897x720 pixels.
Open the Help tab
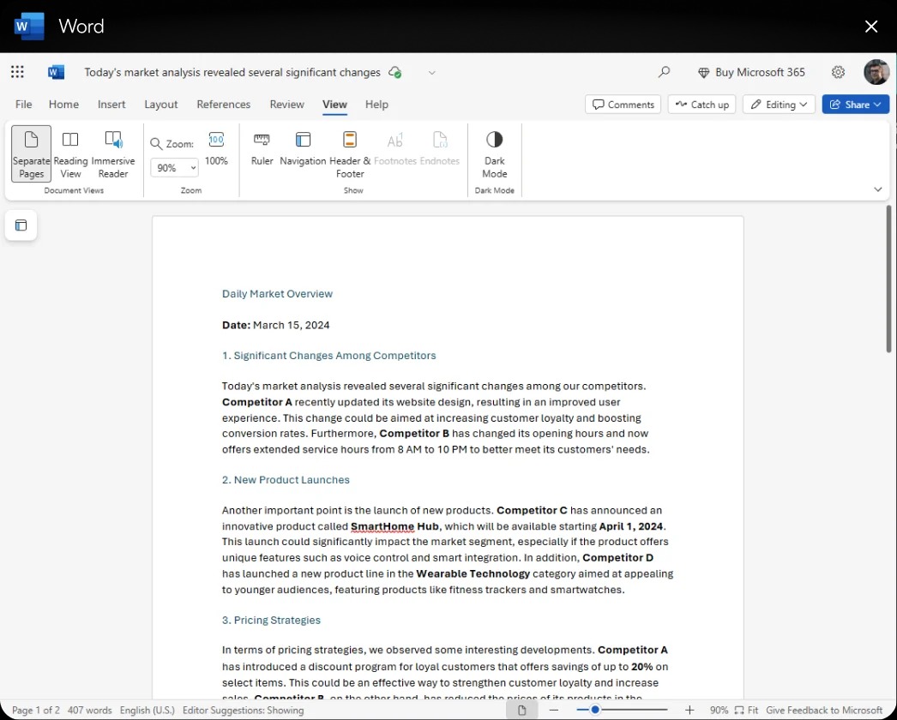tap(376, 104)
